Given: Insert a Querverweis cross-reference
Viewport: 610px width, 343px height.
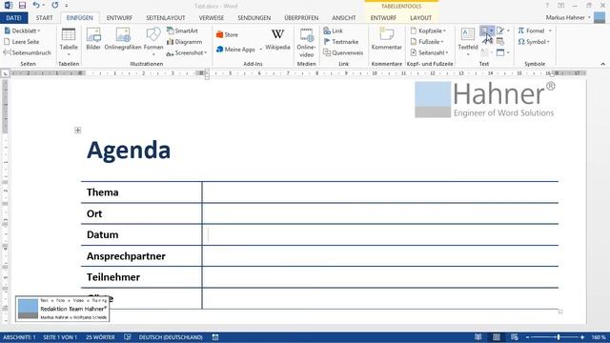Looking at the screenshot, I should (x=343, y=52).
